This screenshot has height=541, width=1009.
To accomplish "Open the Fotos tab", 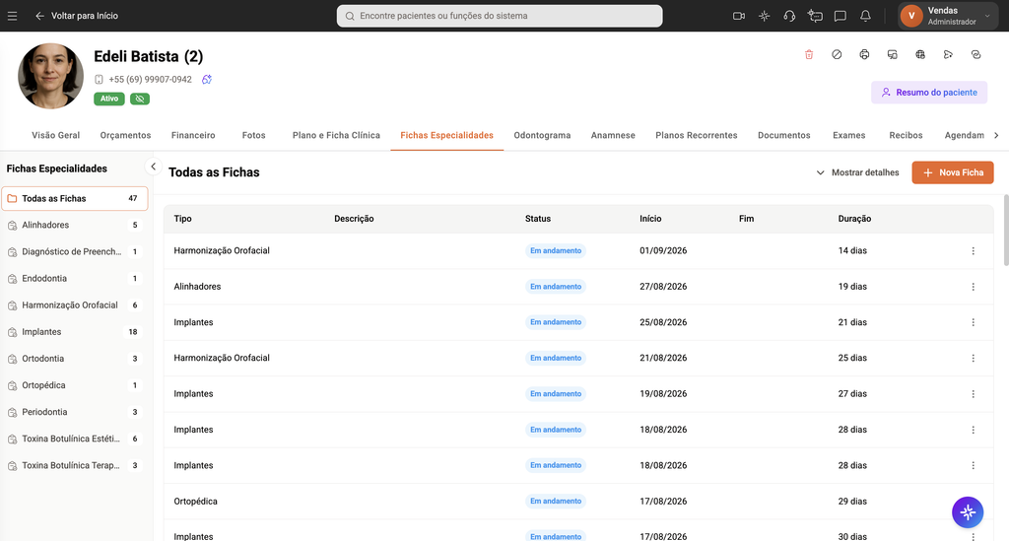I will [x=253, y=135].
